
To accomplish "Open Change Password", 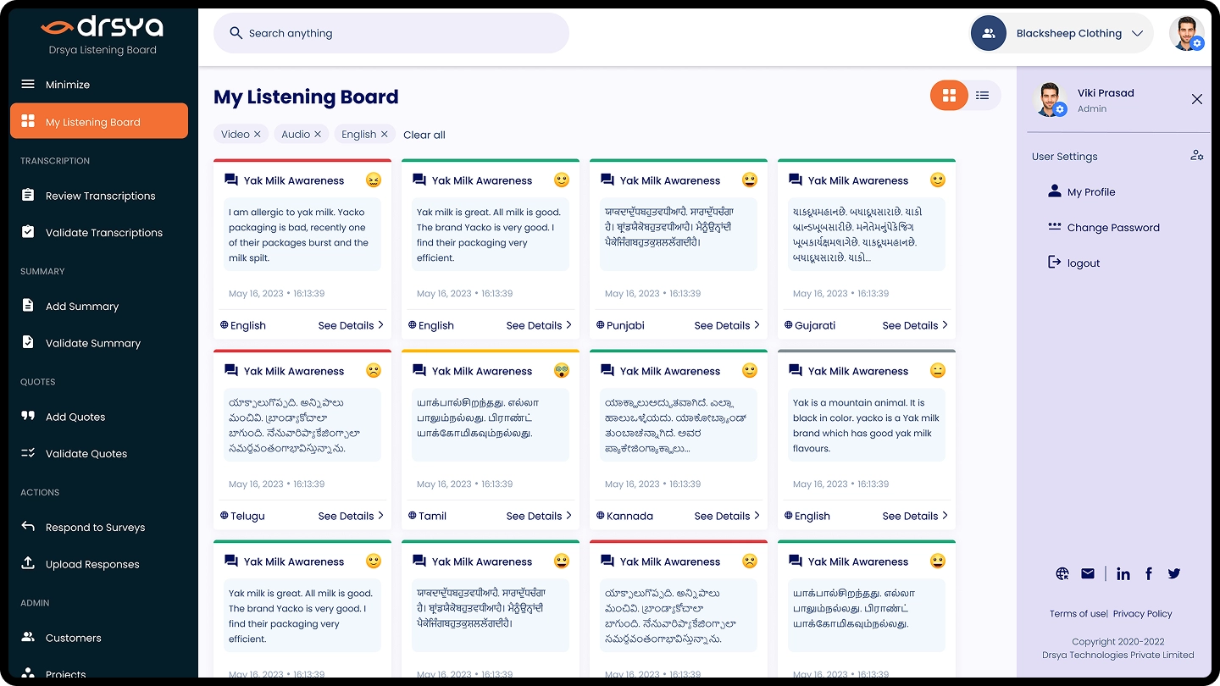I will [1103, 227].
